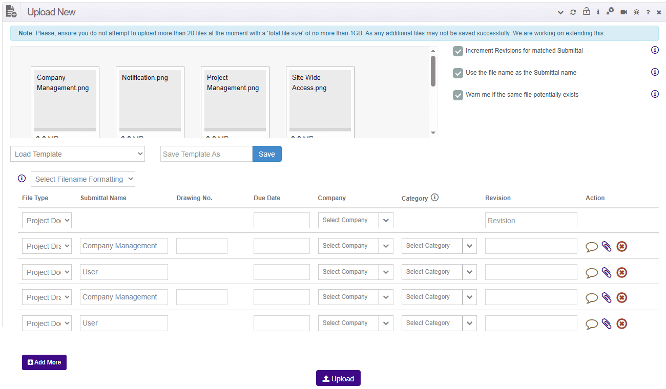Collapse panel using header chevron
666x389 pixels.
point(560,12)
